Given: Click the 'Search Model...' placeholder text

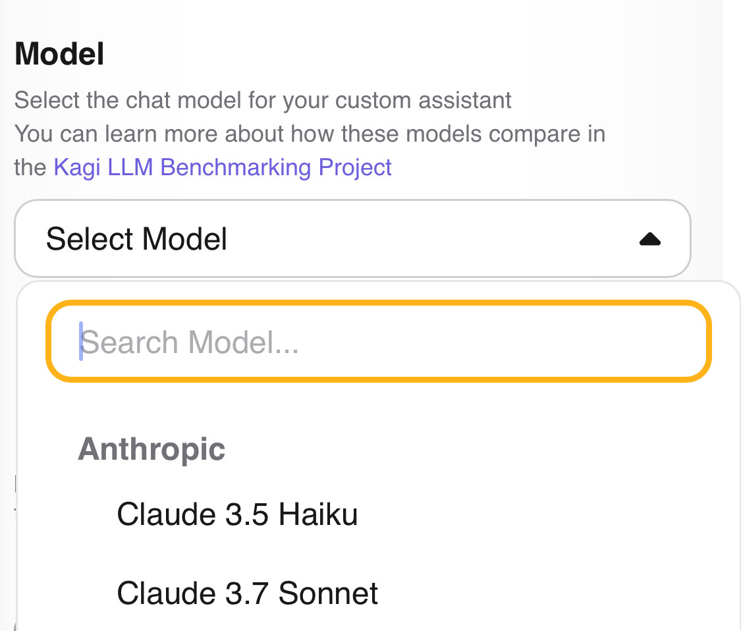Looking at the screenshot, I should point(190,343).
